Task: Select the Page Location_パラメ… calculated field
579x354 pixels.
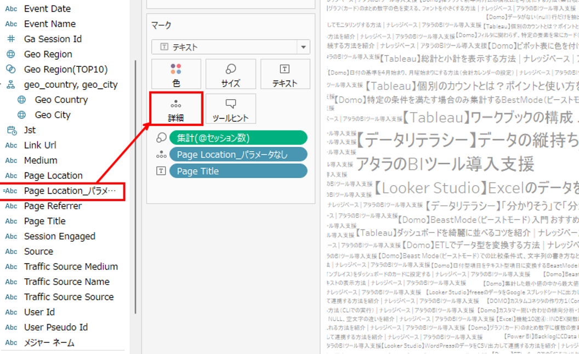Action: point(70,191)
